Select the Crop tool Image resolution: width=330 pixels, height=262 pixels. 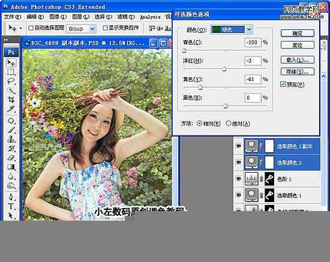click(x=11, y=100)
